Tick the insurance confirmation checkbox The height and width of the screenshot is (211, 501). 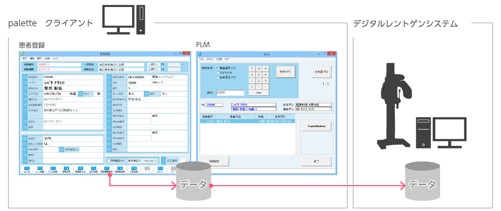click(x=109, y=161)
